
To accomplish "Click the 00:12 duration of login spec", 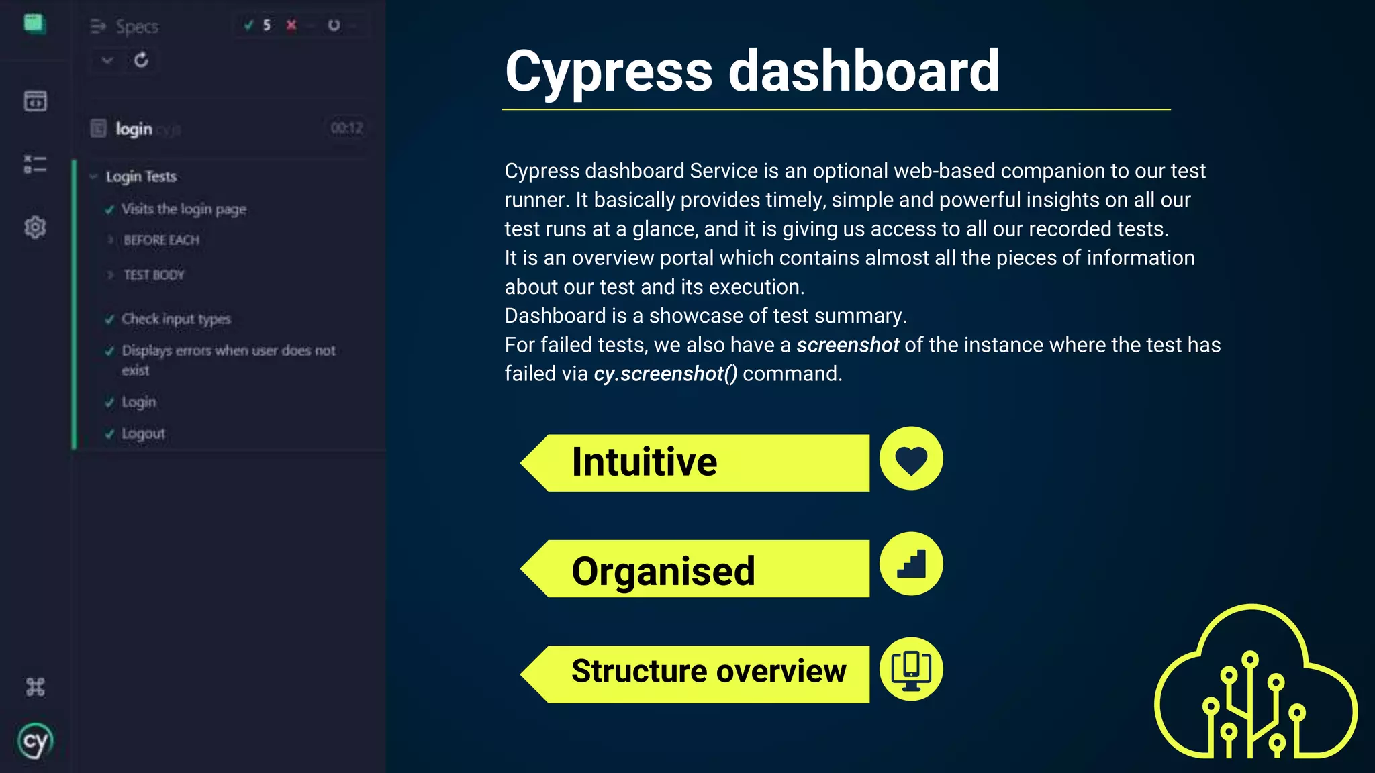I will click(346, 128).
